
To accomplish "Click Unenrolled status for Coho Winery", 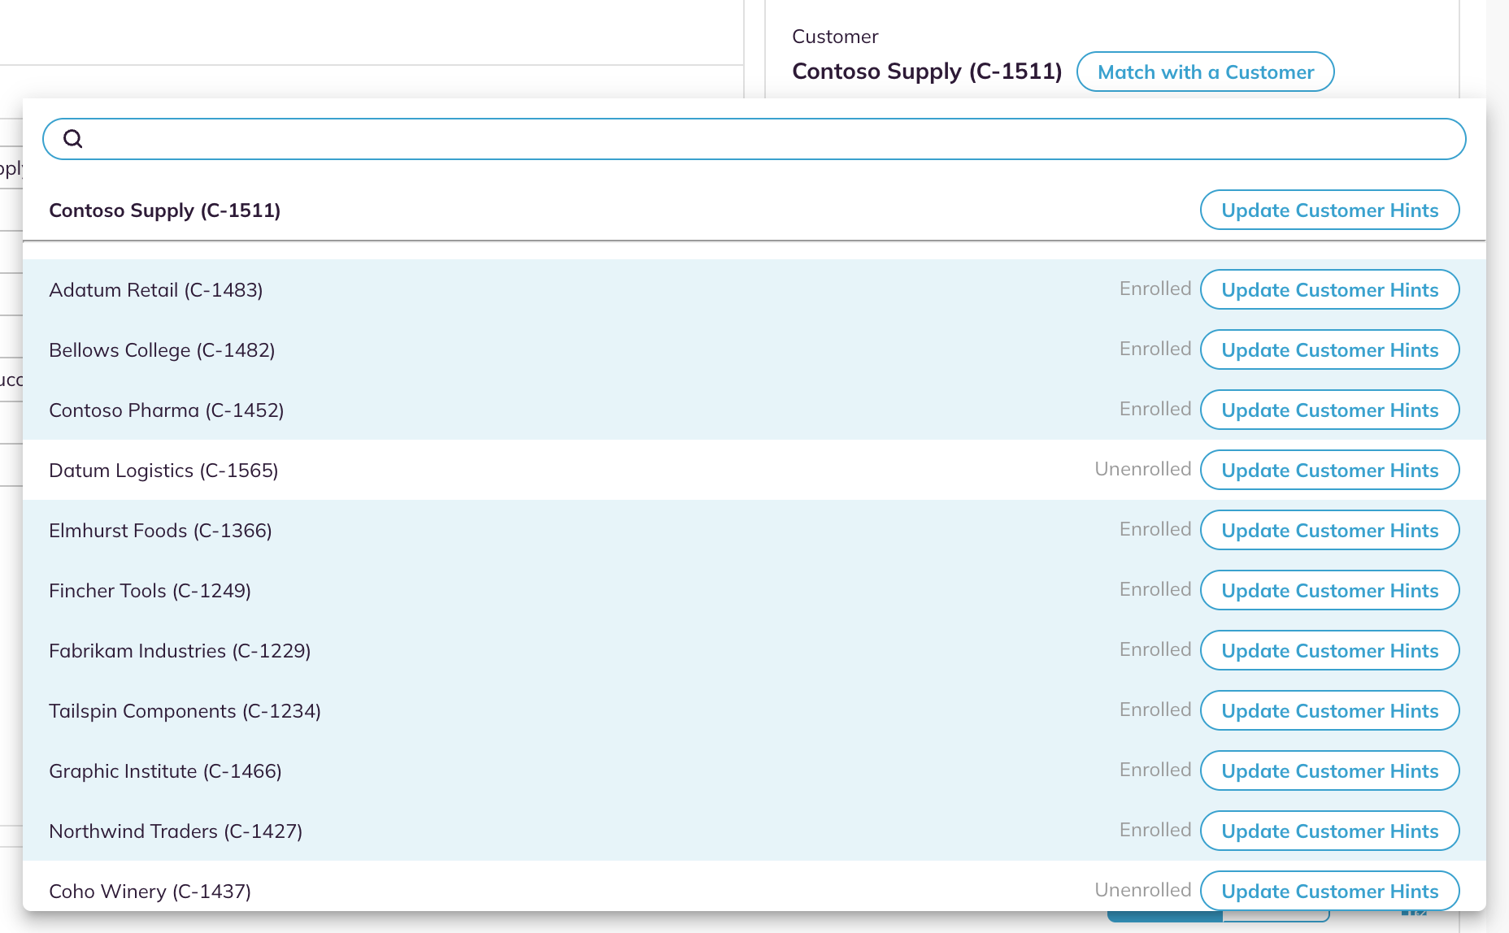I will 1142,890.
